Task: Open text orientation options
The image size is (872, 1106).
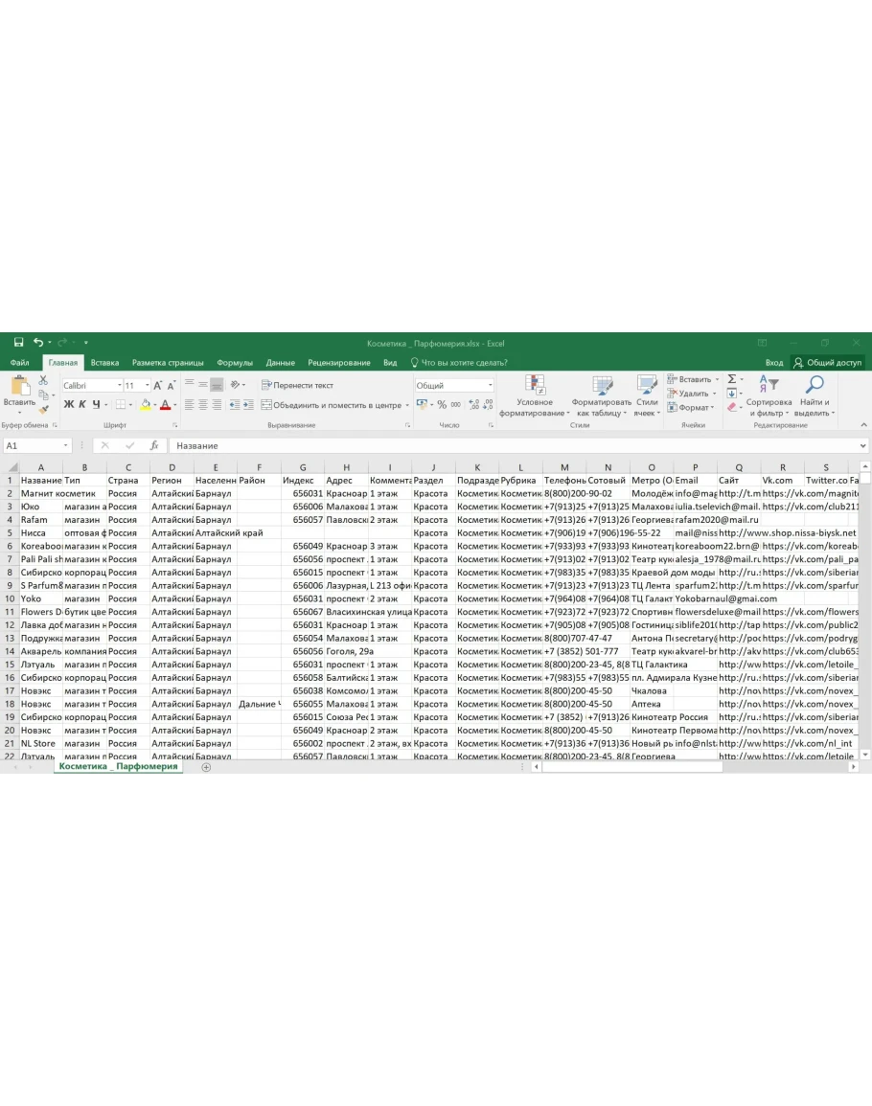Action: [237, 385]
